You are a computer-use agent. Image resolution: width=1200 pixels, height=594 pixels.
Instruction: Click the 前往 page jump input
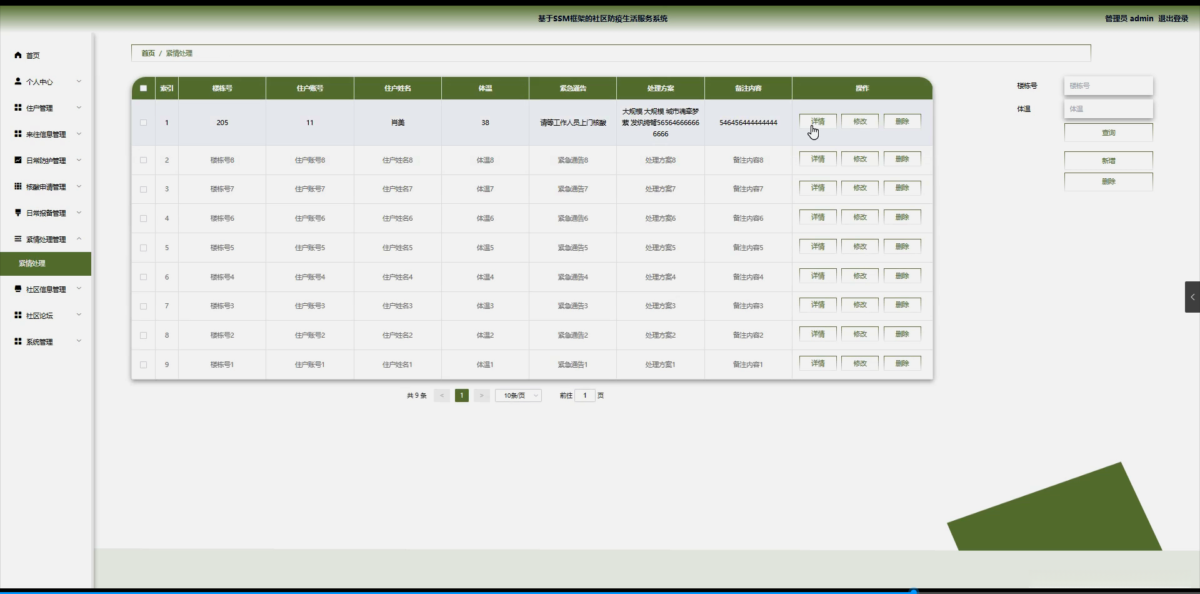[x=585, y=396]
